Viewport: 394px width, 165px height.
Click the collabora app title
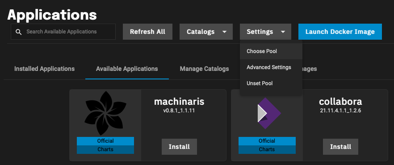[x=340, y=102]
